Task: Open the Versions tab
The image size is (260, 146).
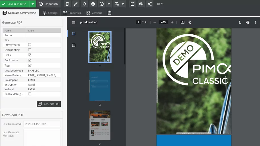Action: click(x=94, y=13)
